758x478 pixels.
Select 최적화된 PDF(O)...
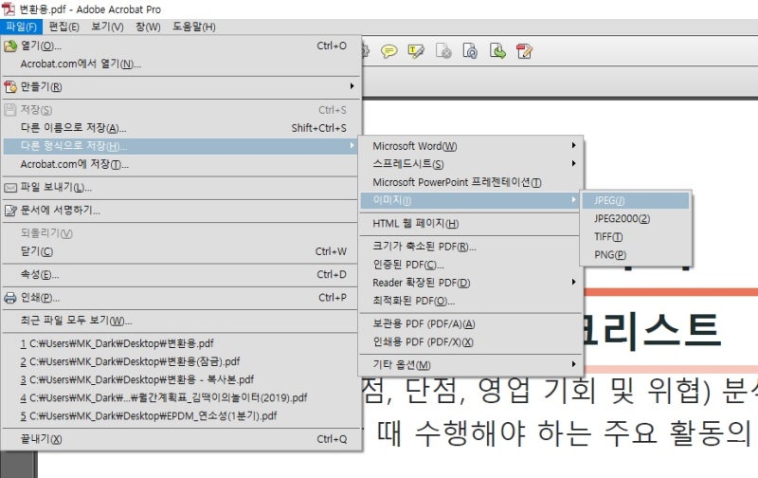pyautogui.click(x=471, y=301)
